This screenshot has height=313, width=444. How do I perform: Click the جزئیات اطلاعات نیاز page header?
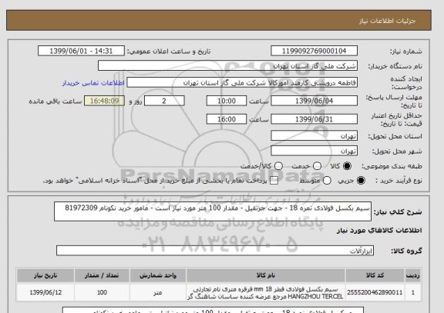coord(387,22)
